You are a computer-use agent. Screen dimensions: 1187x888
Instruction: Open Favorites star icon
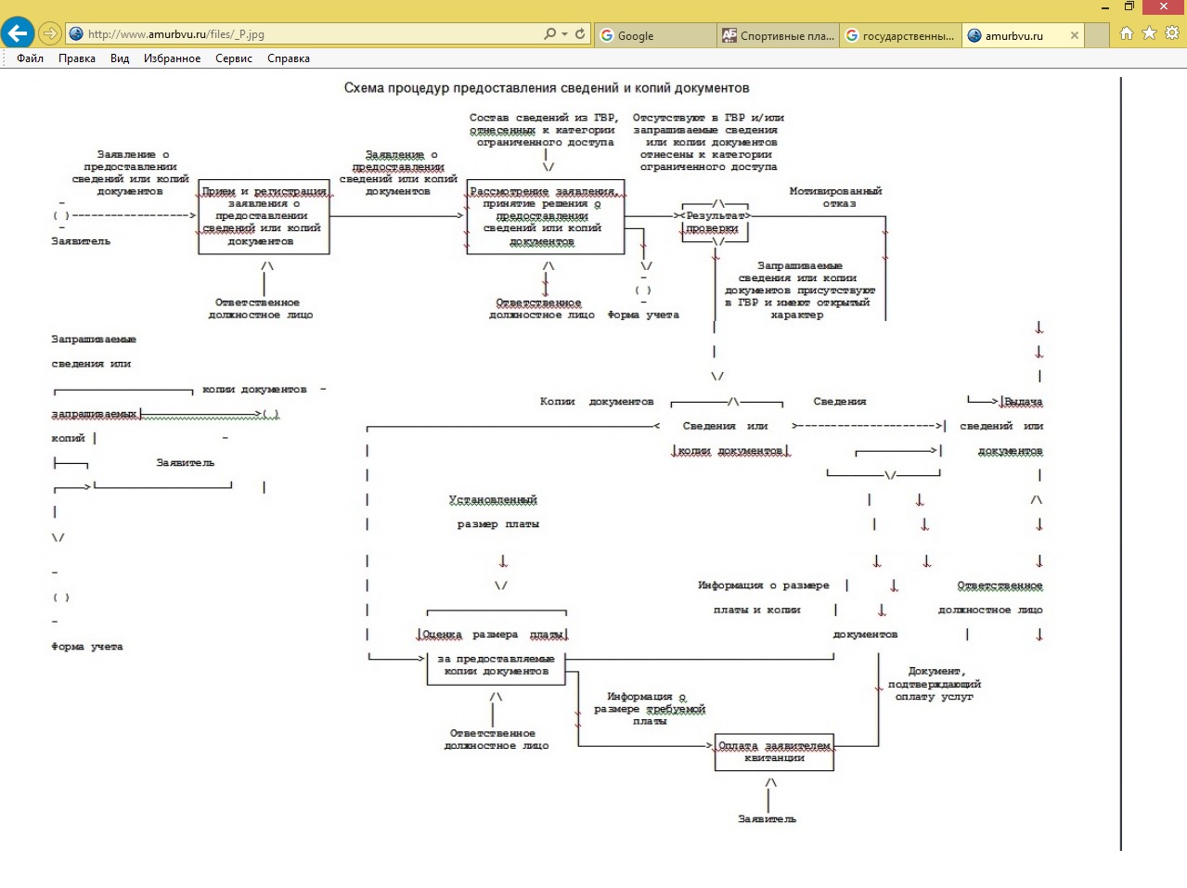click(x=1149, y=33)
